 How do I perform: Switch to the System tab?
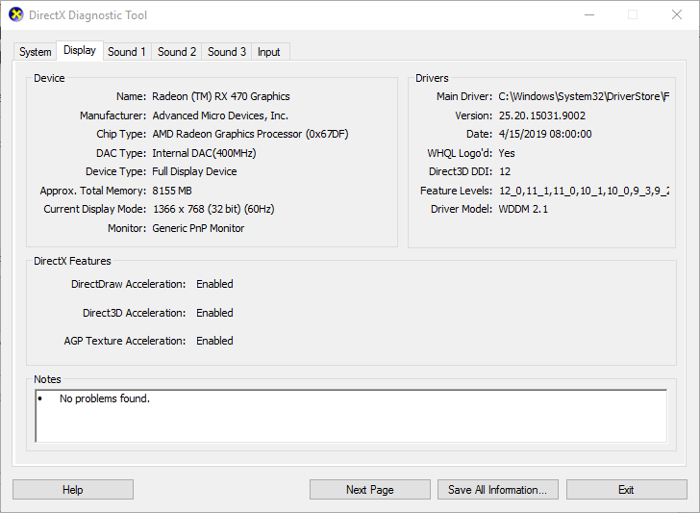35,52
